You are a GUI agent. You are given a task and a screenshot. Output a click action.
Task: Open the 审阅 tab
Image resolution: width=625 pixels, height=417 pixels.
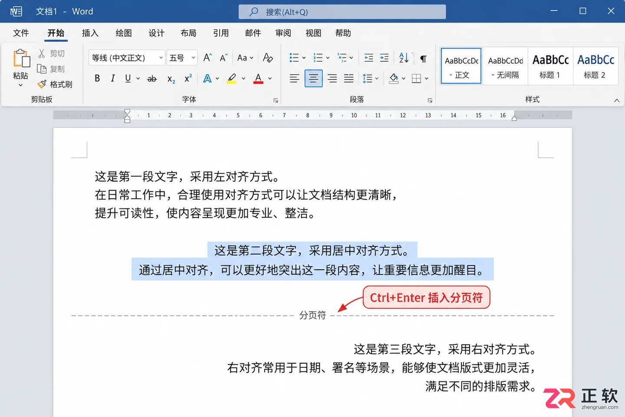(x=283, y=33)
